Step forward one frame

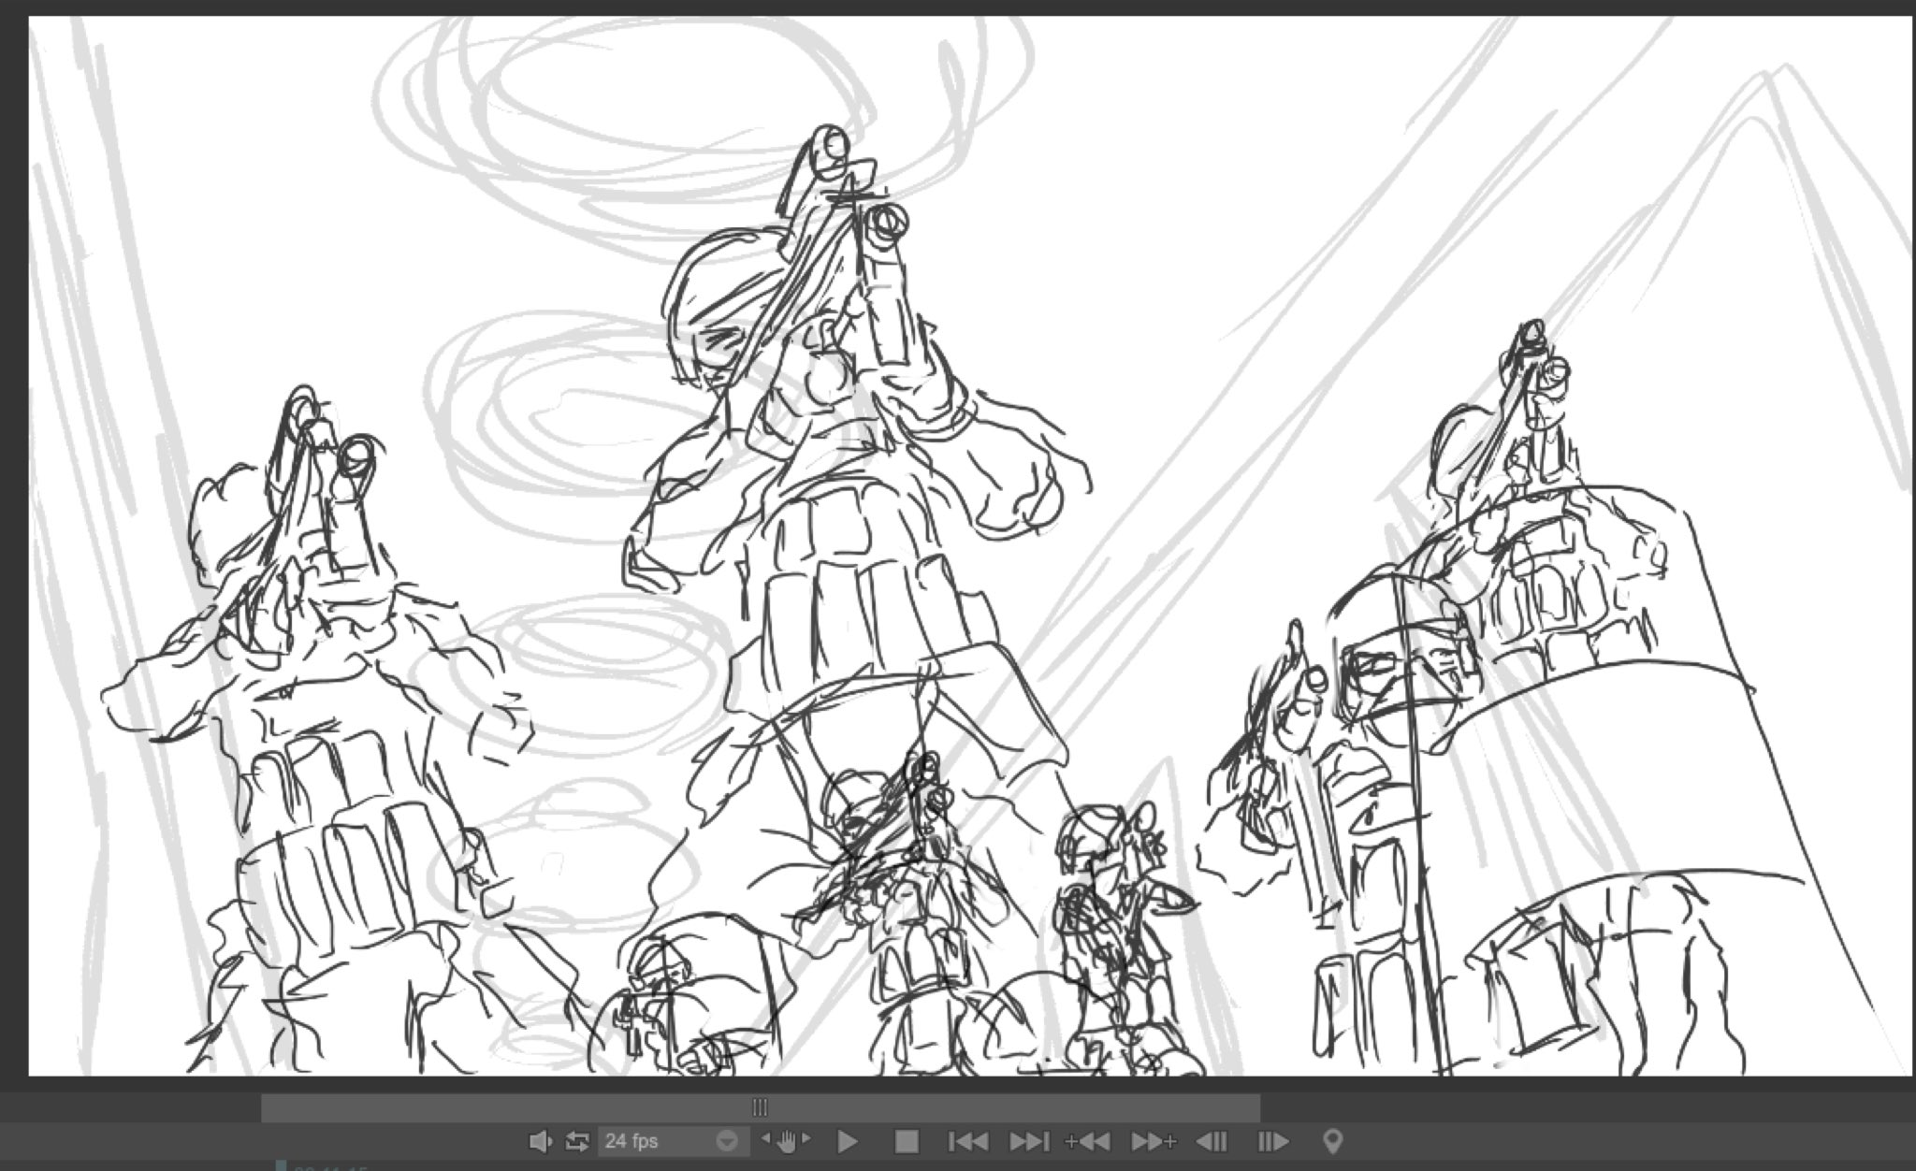point(1272,1141)
